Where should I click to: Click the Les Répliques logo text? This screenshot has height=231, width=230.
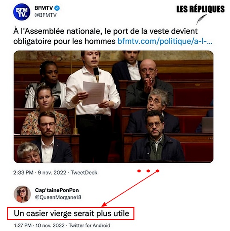coord(201,9)
